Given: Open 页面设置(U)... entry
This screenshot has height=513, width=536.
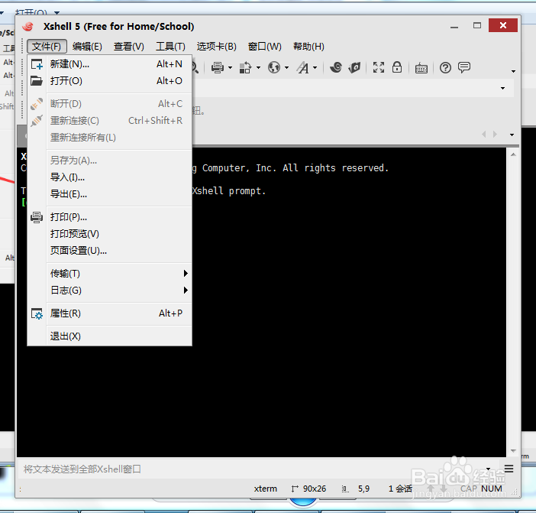Looking at the screenshot, I should (x=109, y=251).
